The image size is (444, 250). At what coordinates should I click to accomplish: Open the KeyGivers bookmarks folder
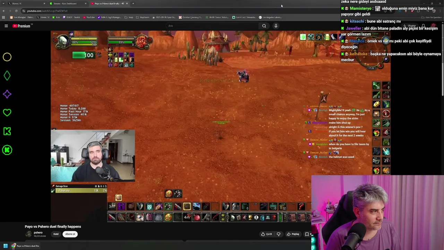(143, 17)
